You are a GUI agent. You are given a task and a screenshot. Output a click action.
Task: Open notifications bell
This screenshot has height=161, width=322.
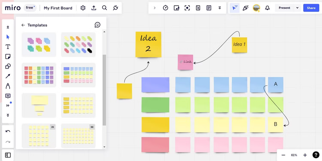(267, 8)
